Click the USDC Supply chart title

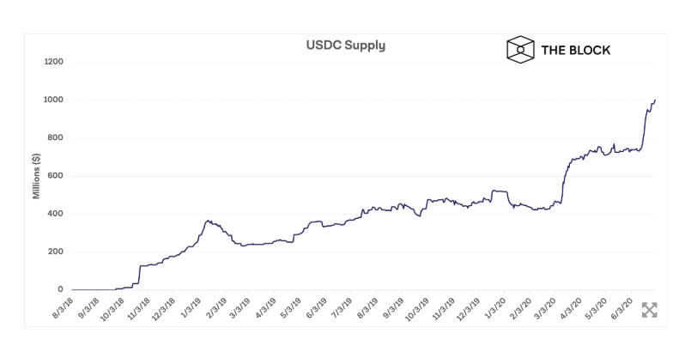(345, 46)
